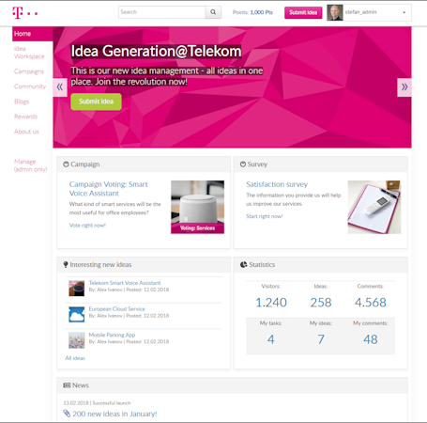The image size is (427, 423).
Task: Click the All ideas link
Action: [x=75, y=358]
